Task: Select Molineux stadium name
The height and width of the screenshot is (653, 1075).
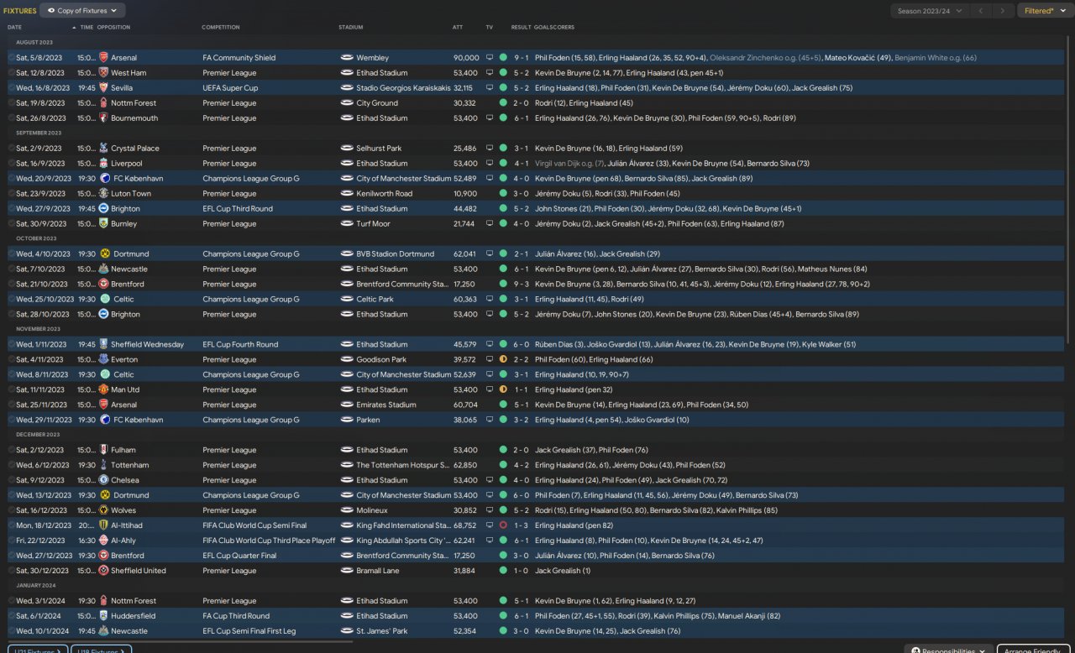Action: point(372,511)
